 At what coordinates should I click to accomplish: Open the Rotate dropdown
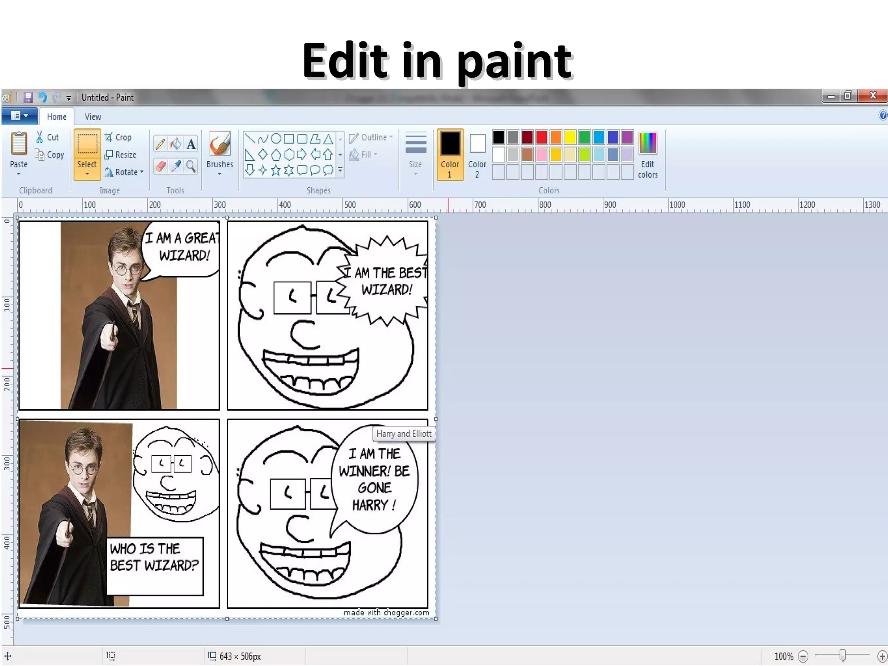coord(124,172)
